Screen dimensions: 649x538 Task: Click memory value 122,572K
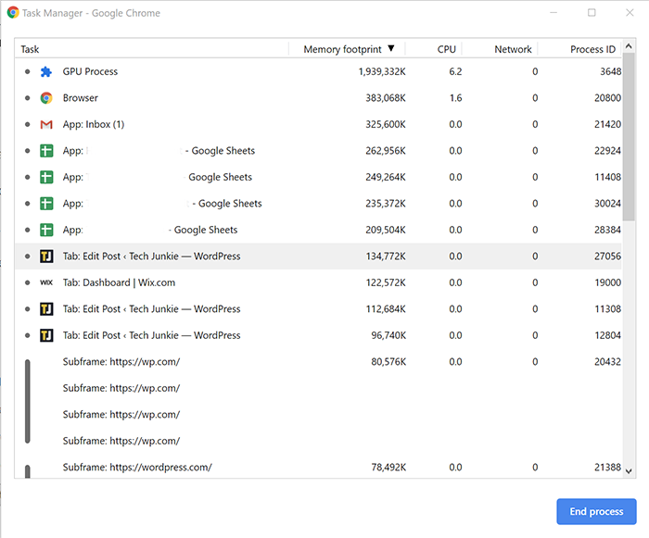tap(386, 282)
